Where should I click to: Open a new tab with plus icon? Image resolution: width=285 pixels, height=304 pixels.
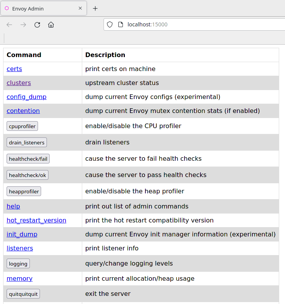coord(95,8)
